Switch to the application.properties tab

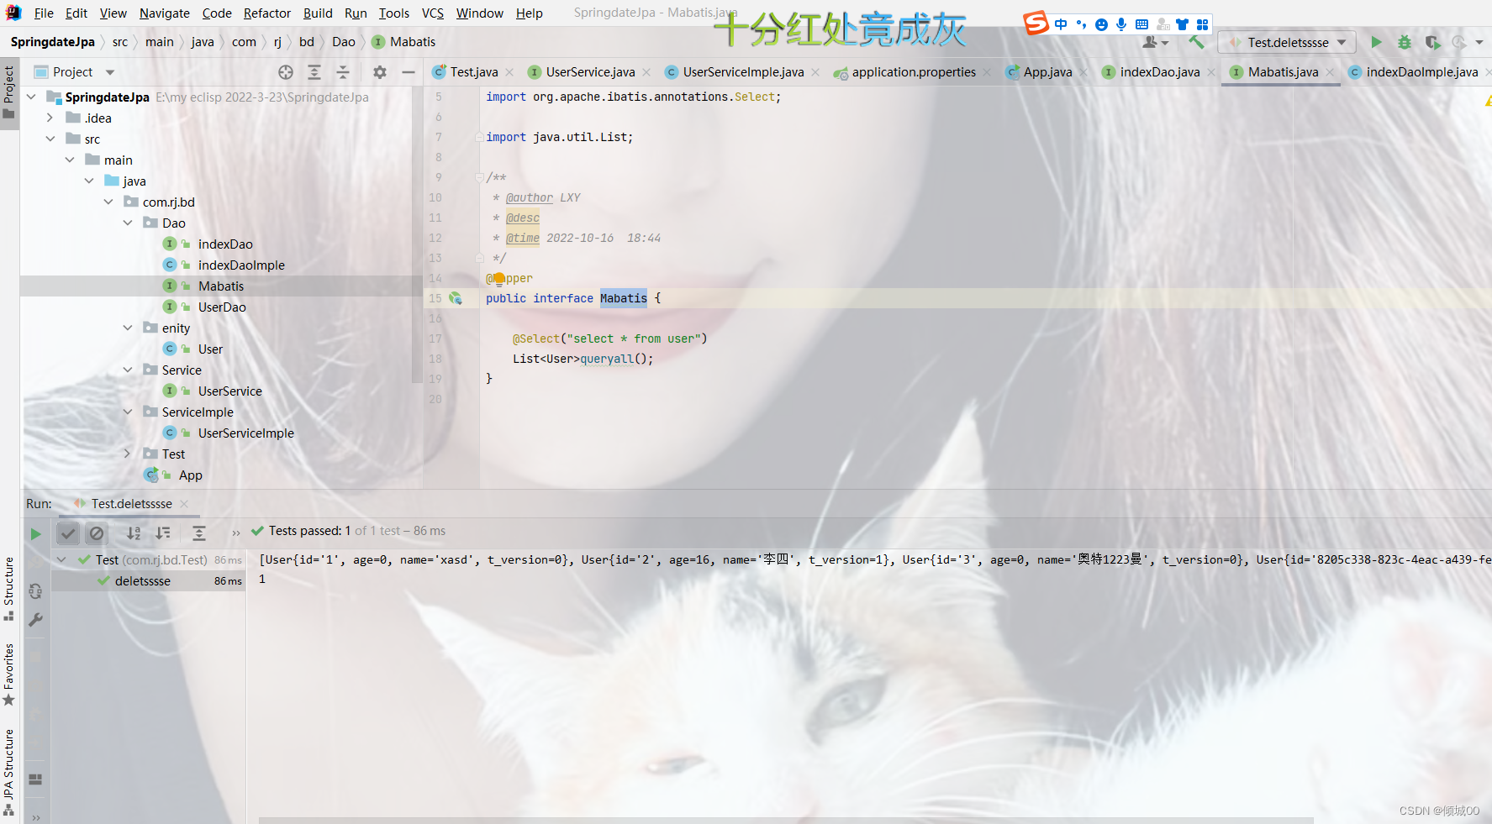914,72
